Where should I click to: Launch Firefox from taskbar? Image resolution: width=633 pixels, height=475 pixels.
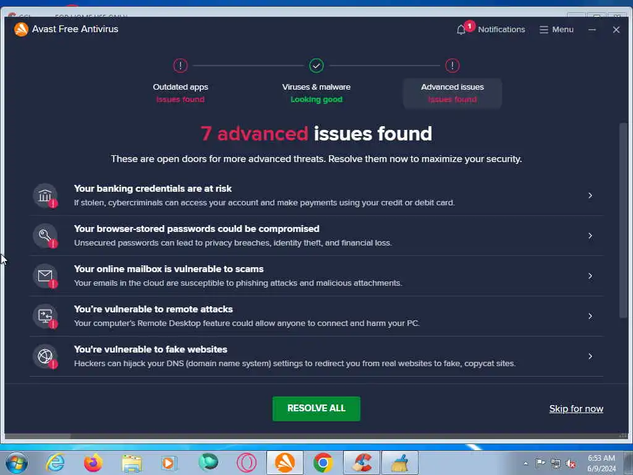coord(93,463)
